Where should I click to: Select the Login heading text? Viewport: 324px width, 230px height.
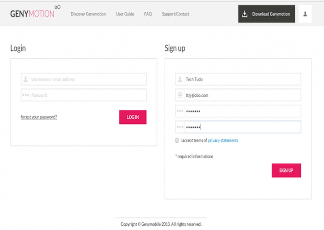tap(18, 48)
